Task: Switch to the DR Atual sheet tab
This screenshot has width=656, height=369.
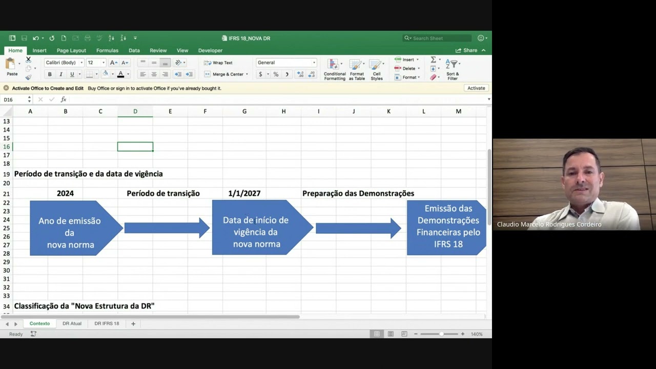Action: click(x=72, y=323)
